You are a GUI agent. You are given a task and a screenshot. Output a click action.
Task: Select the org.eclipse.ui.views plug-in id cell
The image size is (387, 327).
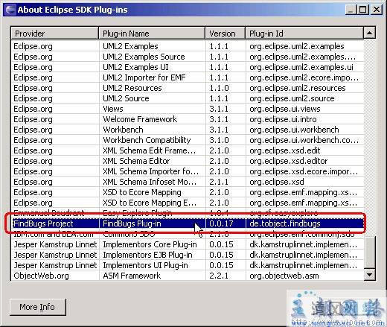point(285,109)
